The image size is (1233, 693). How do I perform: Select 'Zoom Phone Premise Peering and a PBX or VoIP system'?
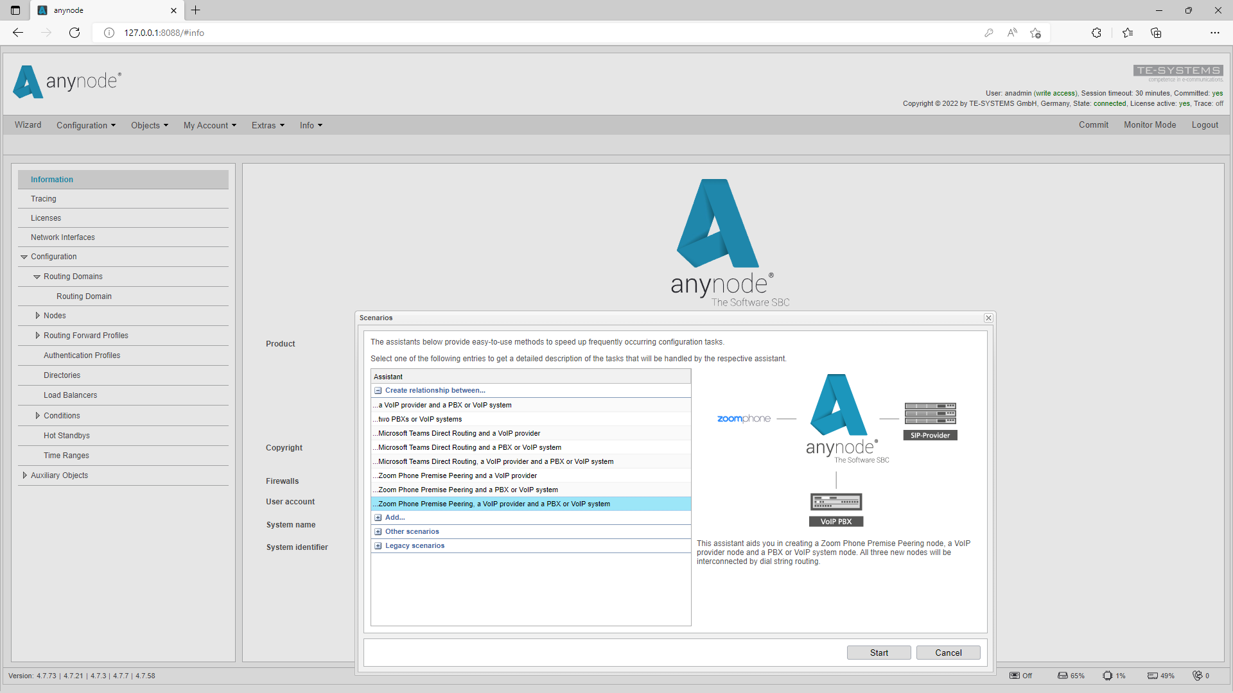click(531, 490)
